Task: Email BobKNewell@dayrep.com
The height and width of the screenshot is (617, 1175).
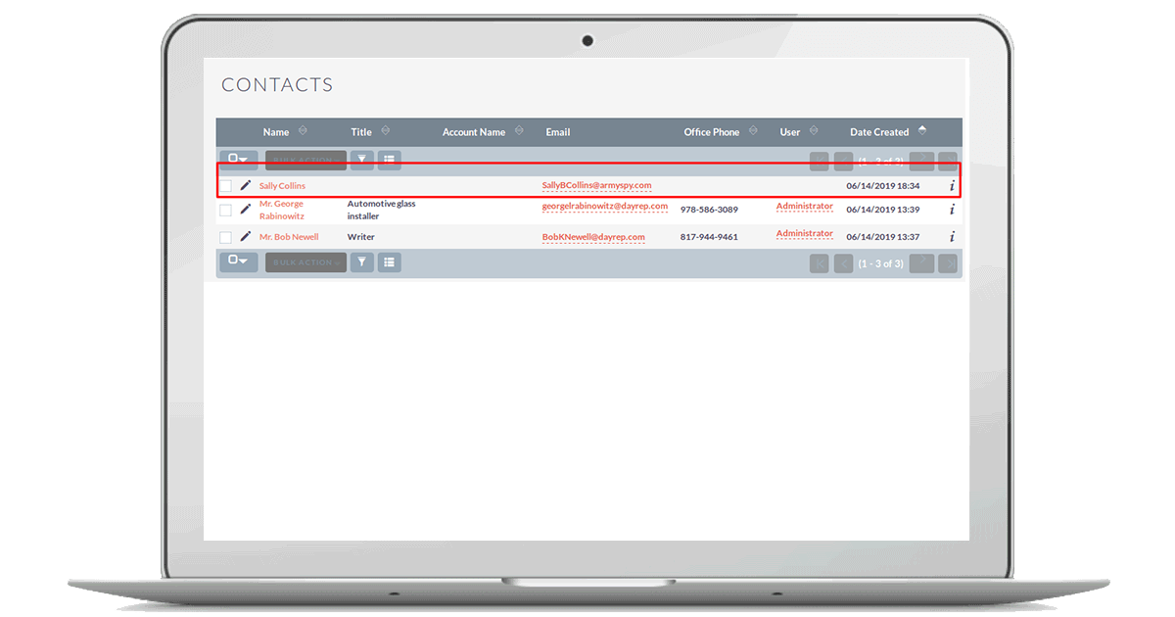Action: (593, 237)
